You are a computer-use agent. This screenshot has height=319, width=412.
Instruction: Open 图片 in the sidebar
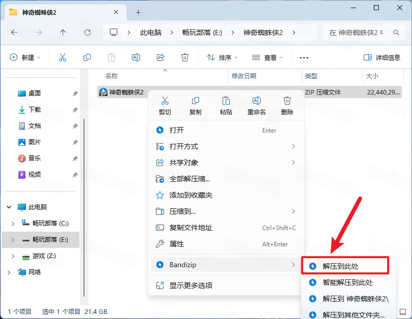(x=35, y=142)
